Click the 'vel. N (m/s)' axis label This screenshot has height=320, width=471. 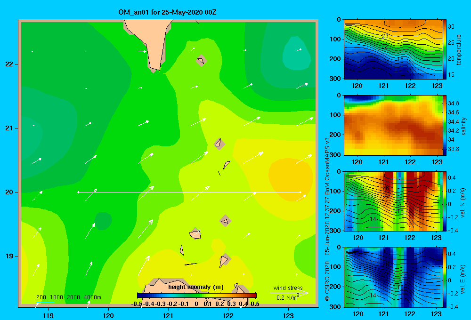(x=463, y=203)
